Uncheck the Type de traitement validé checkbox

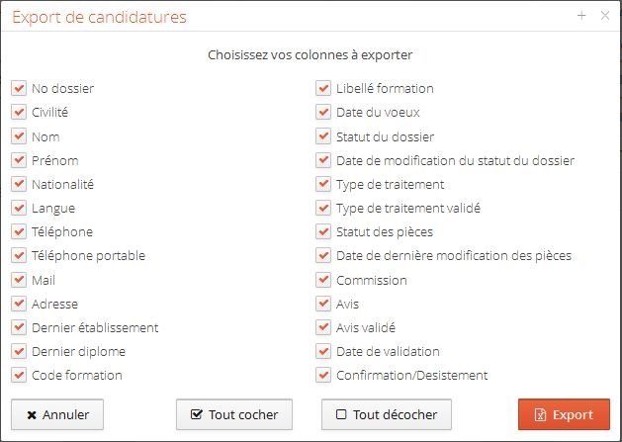323,208
